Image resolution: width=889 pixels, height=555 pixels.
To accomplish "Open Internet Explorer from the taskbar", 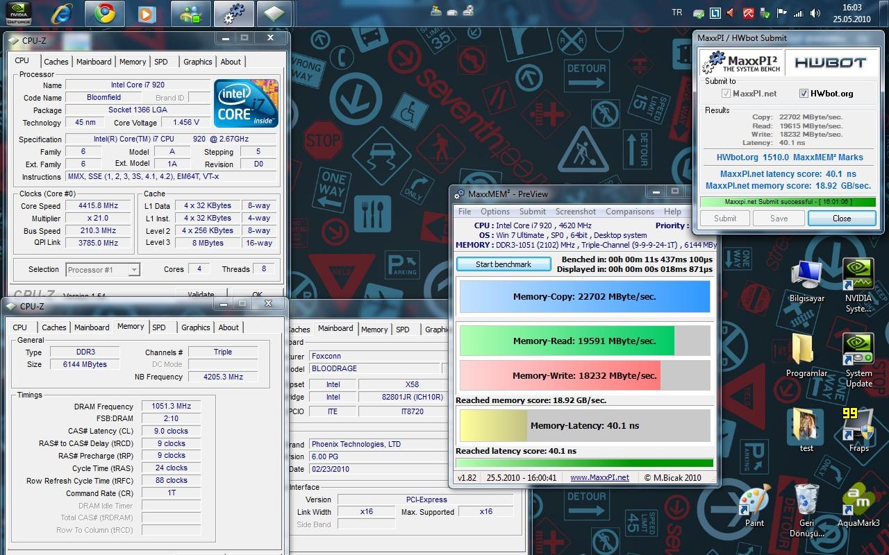I will [60, 12].
